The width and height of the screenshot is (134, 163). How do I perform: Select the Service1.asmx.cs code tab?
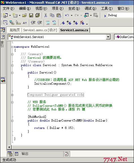pos(74,30)
